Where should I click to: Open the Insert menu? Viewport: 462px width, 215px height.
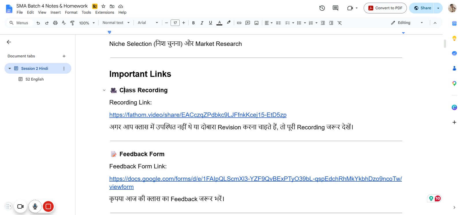click(x=55, y=12)
